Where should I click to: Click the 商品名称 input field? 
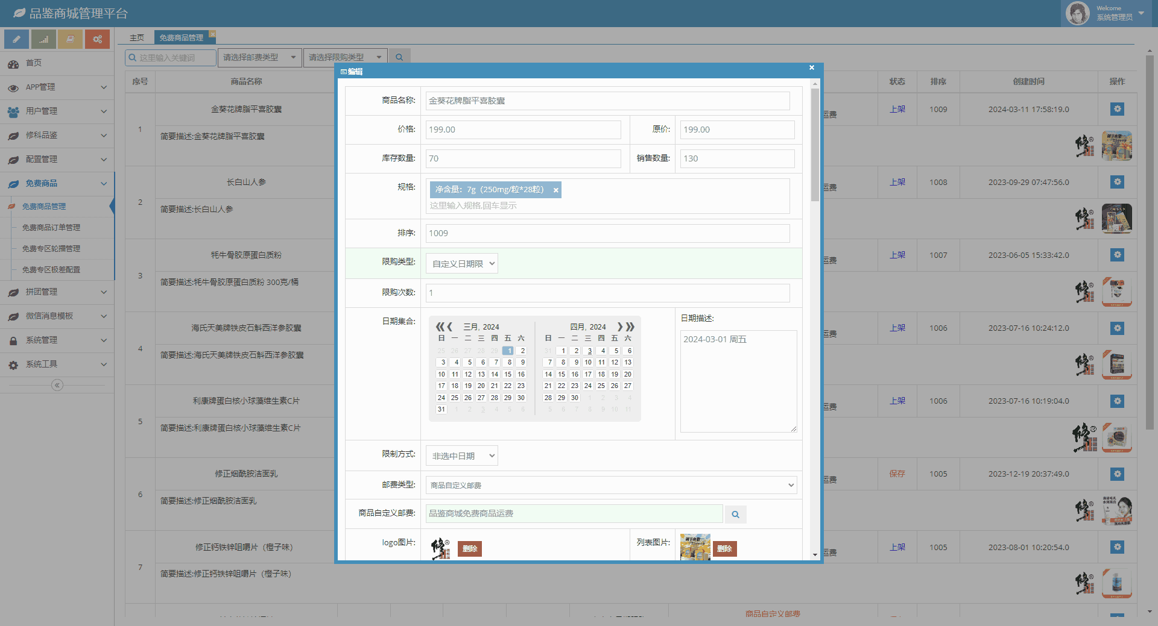pos(607,101)
